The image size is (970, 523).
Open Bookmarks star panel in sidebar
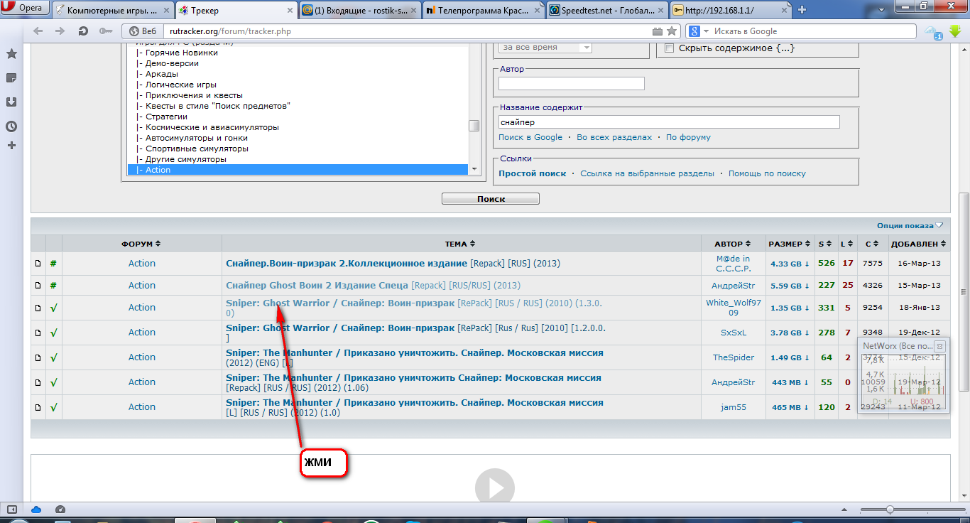(11, 54)
